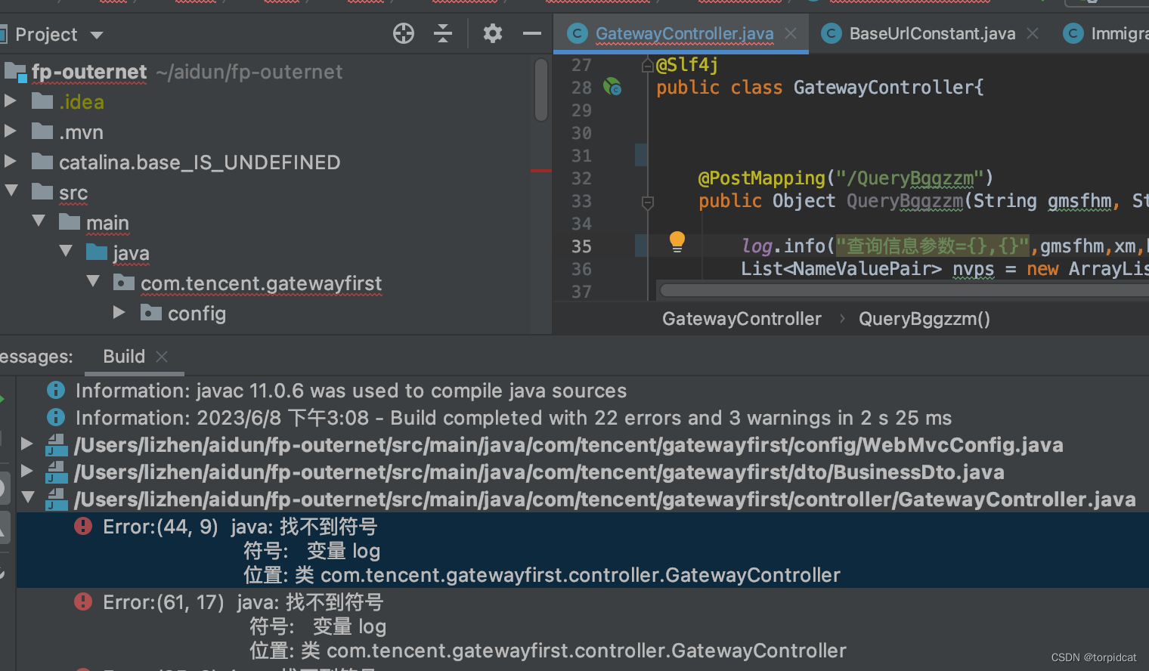Collapse the main folder
Image resolution: width=1149 pixels, height=671 pixels.
[x=39, y=221]
